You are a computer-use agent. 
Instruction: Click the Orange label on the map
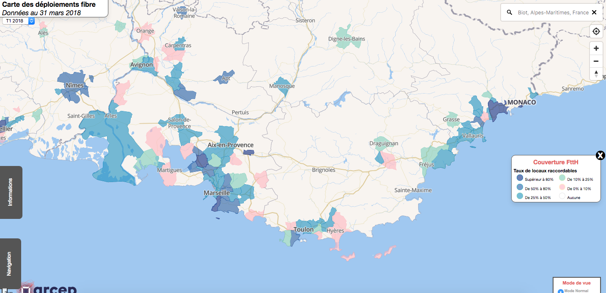click(x=145, y=31)
